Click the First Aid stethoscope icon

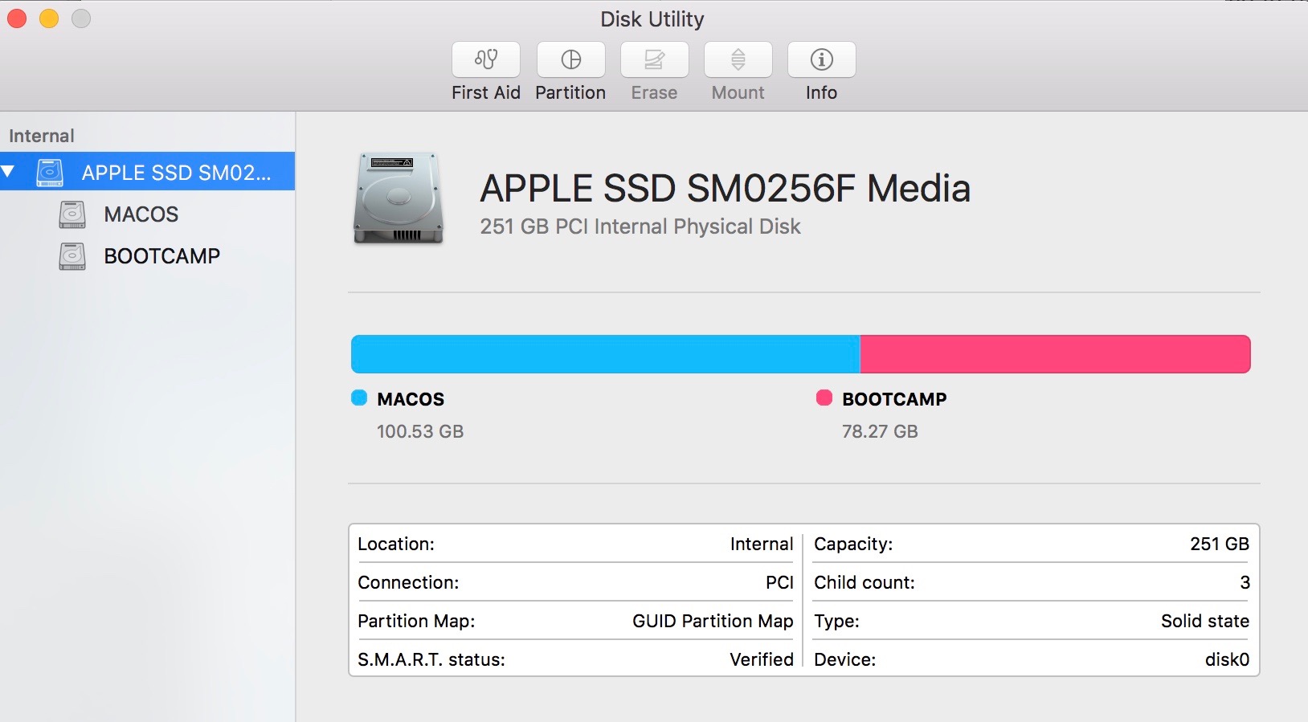point(486,59)
